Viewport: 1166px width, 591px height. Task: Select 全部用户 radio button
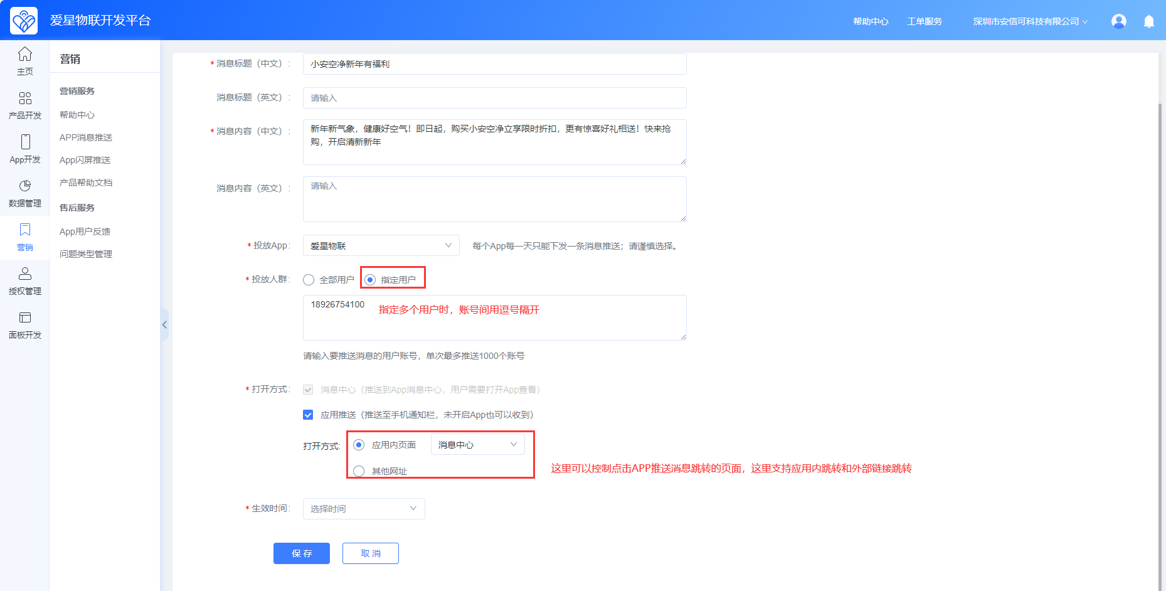[309, 280]
